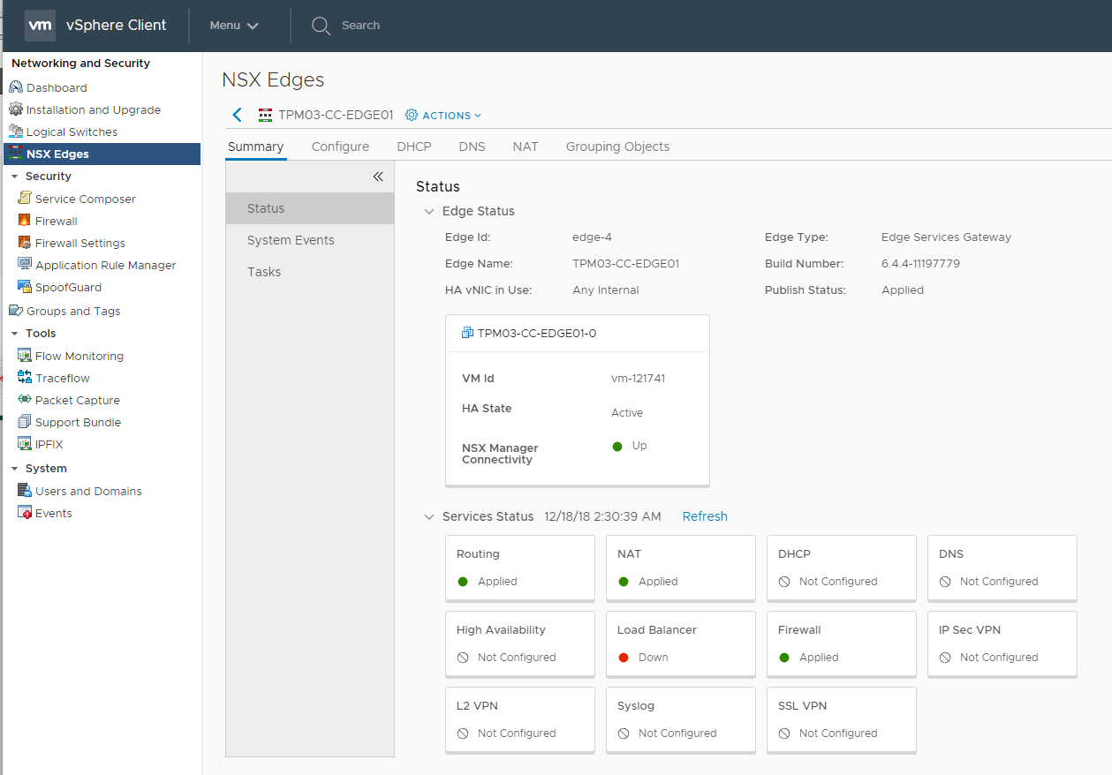Screen dimensions: 1112x775
Task: Click the Application Rule Manager icon
Action: pos(25,265)
